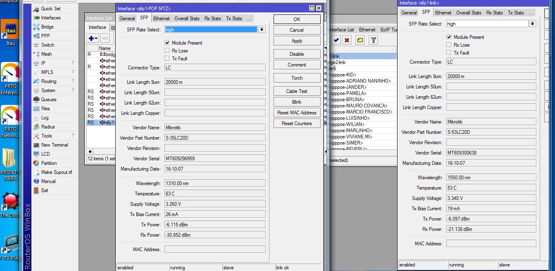Open the IP menu icon

tap(36, 63)
